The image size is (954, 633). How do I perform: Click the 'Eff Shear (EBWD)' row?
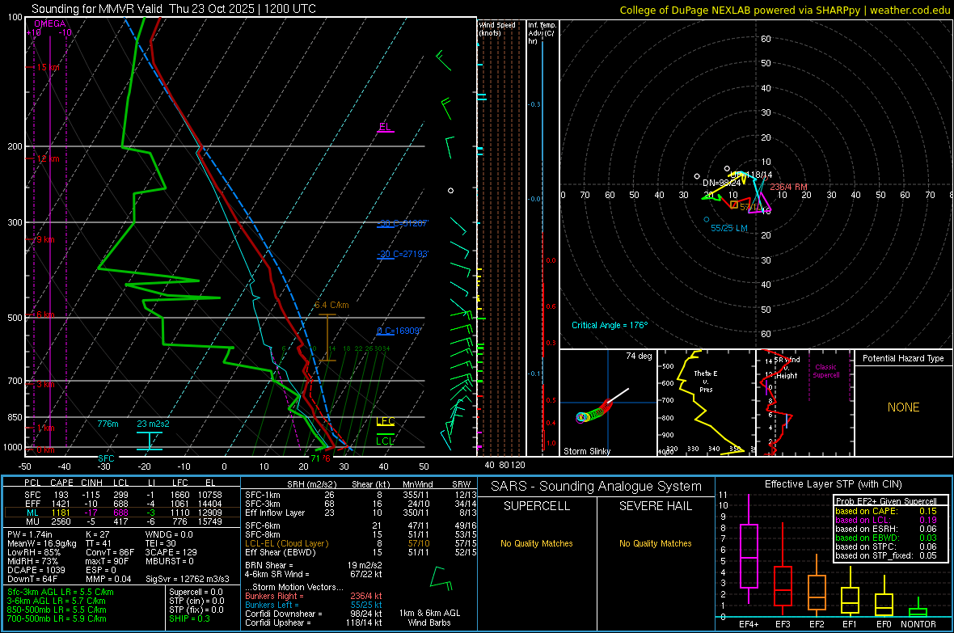tap(361, 552)
